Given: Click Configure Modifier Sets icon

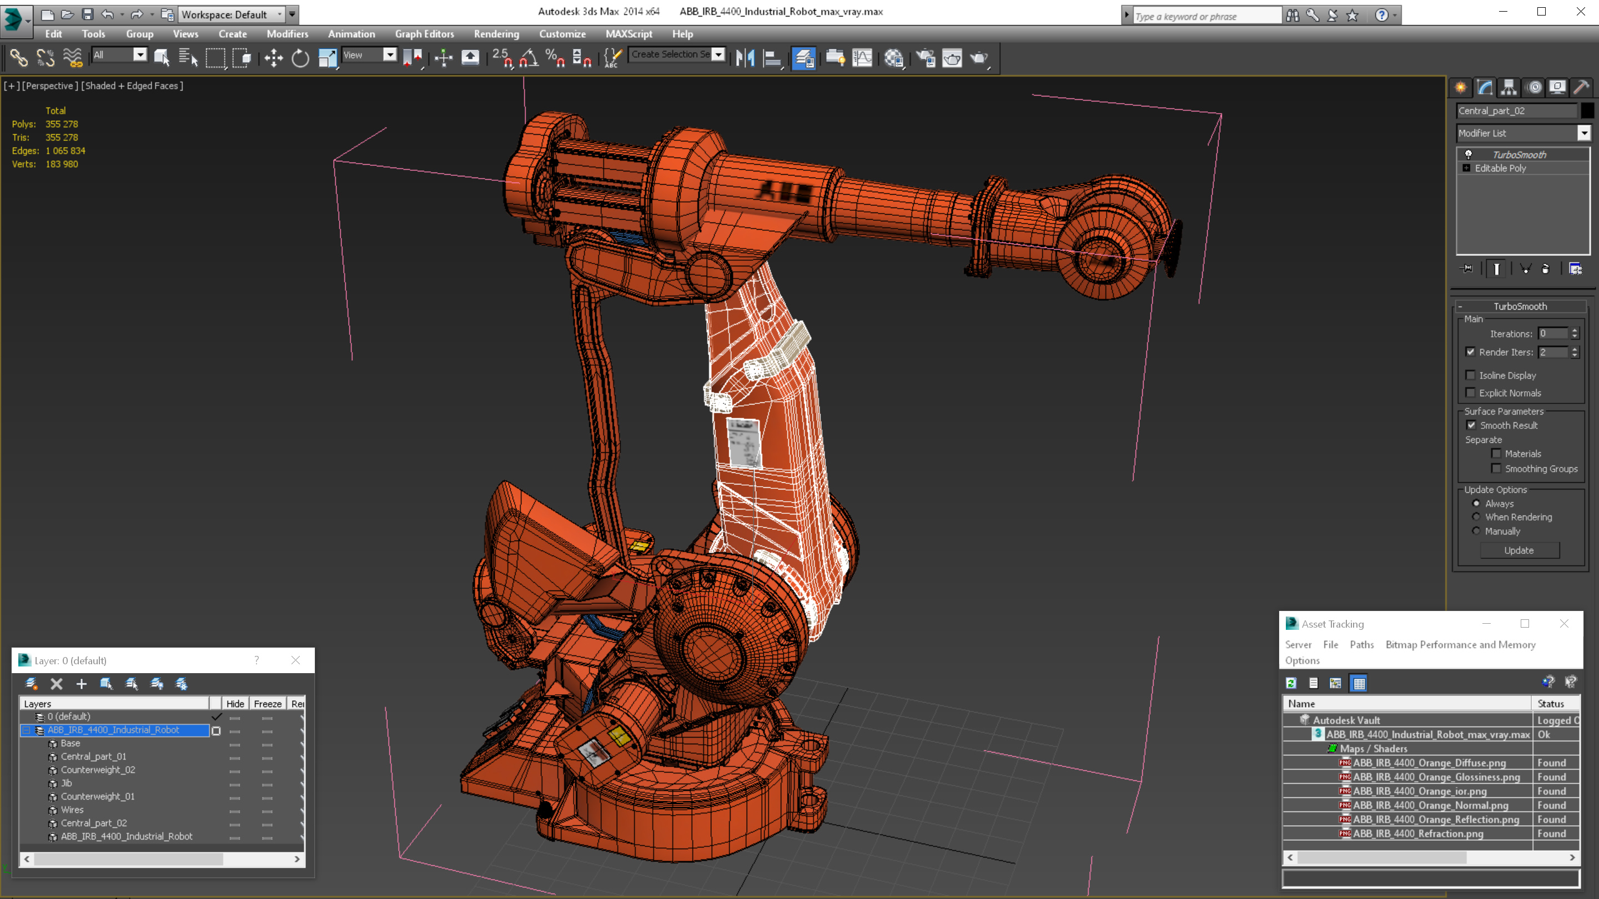Looking at the screenshot, I should point(1576,269).
